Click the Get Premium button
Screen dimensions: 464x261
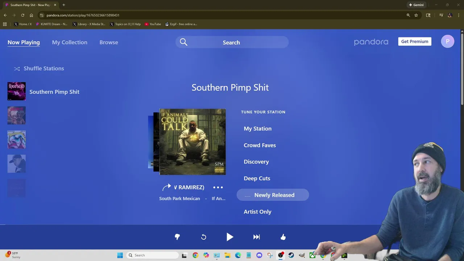[x=415, y=41]
